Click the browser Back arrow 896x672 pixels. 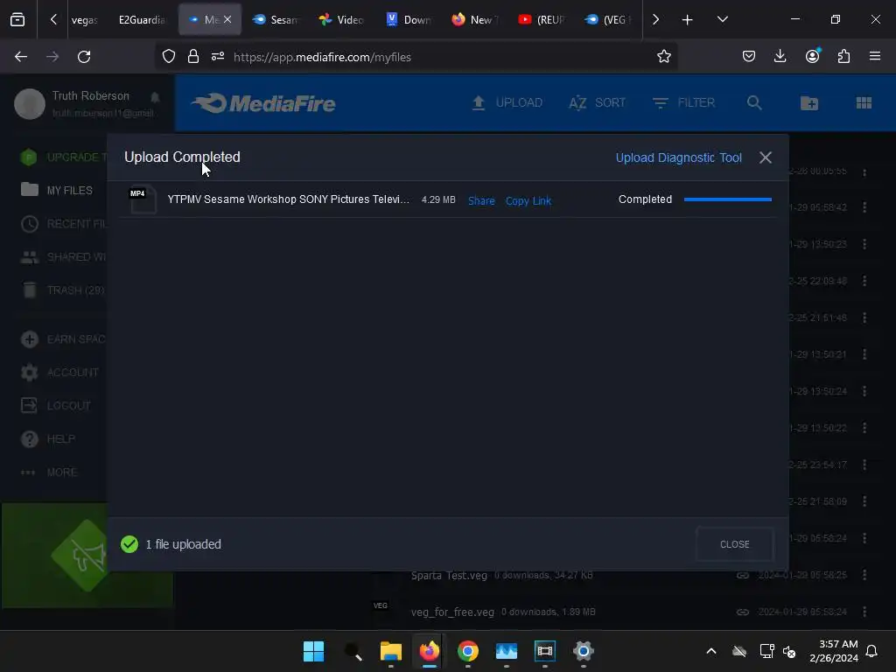click(x=21, y=57)
